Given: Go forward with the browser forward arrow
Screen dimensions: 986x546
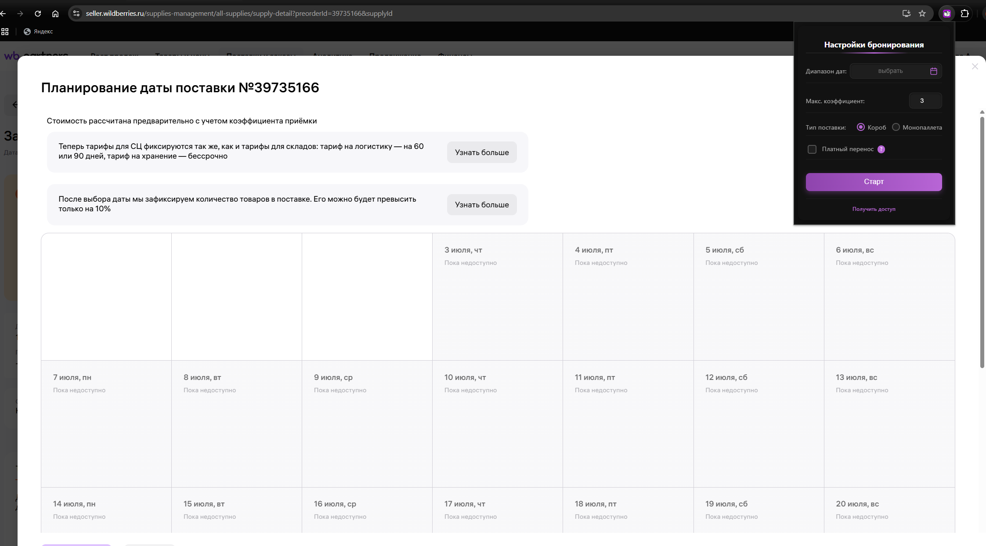Looking at the screenshot, I should pyautogui.click(x=20, y=14).
